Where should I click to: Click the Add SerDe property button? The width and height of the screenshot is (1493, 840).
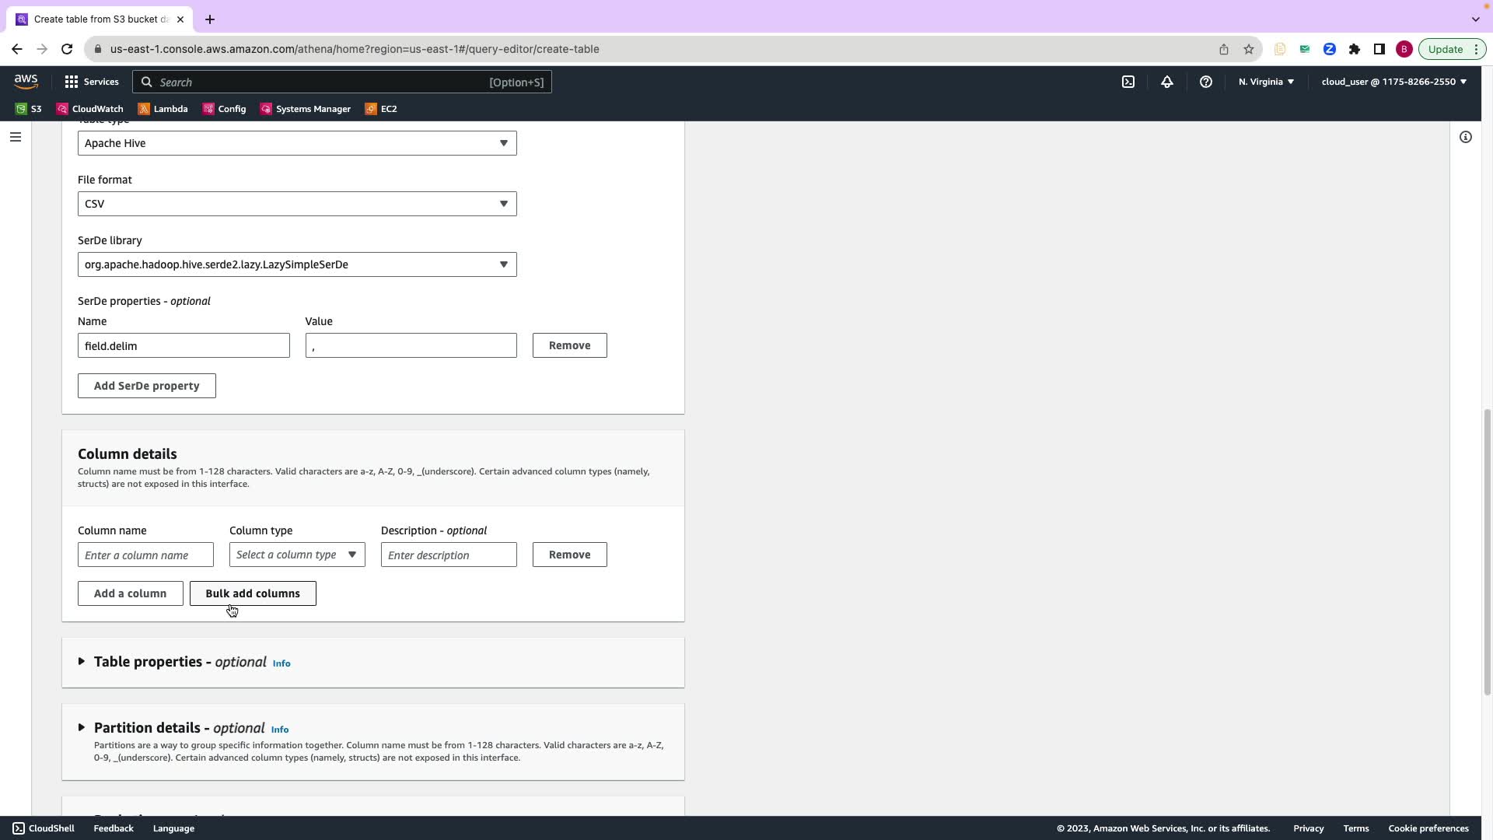coord(147,386)
